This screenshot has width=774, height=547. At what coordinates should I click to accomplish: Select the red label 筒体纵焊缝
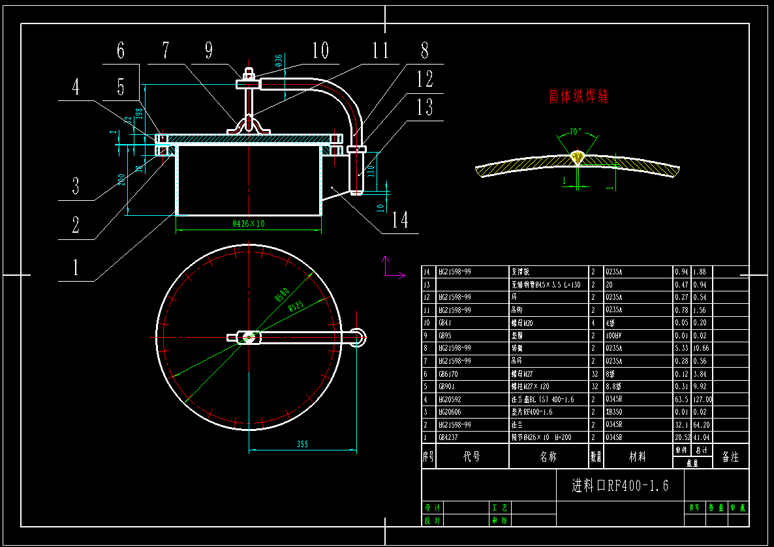coord(578,96)
